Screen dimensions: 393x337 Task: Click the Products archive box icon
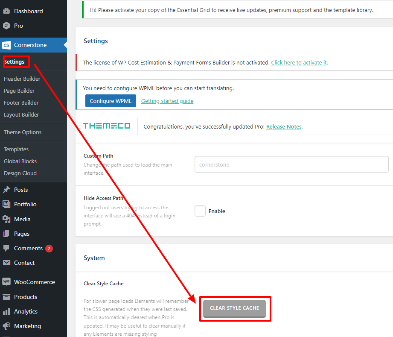[x=6, y=297]
